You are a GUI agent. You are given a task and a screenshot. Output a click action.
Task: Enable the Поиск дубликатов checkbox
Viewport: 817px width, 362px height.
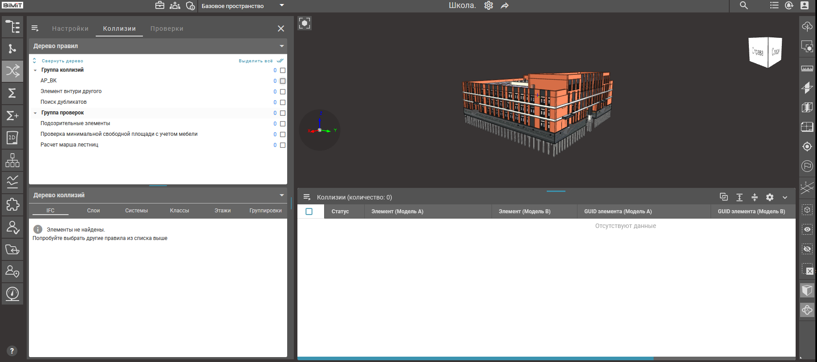(283, 102)
